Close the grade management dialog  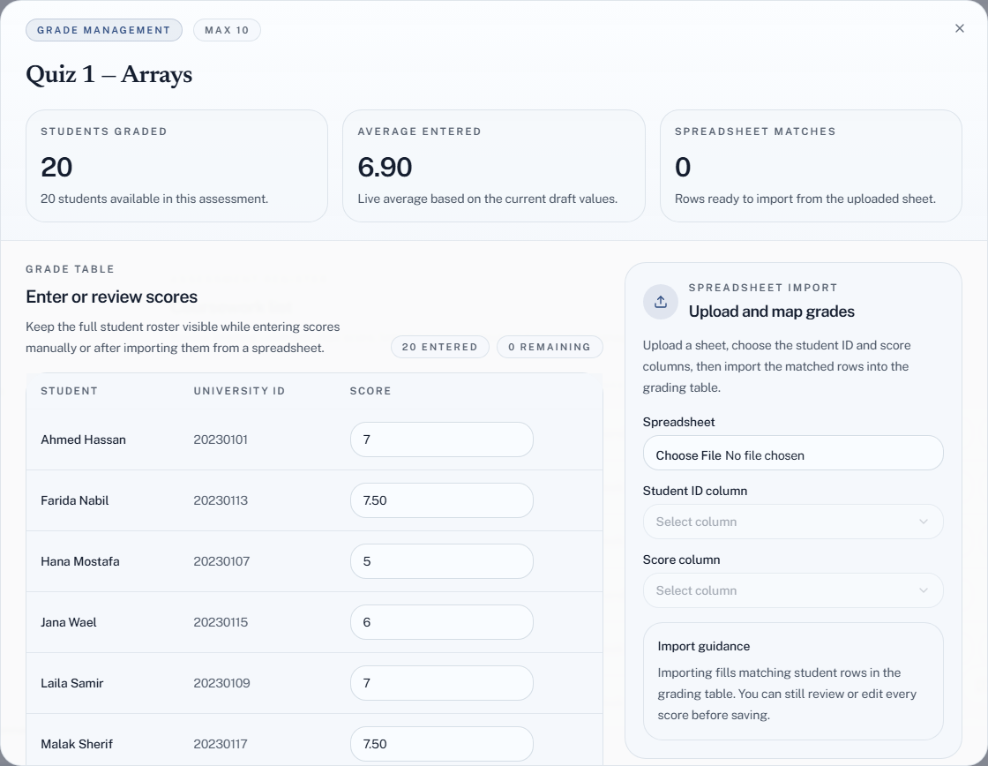pyautogui.click(x=959, y=28)
